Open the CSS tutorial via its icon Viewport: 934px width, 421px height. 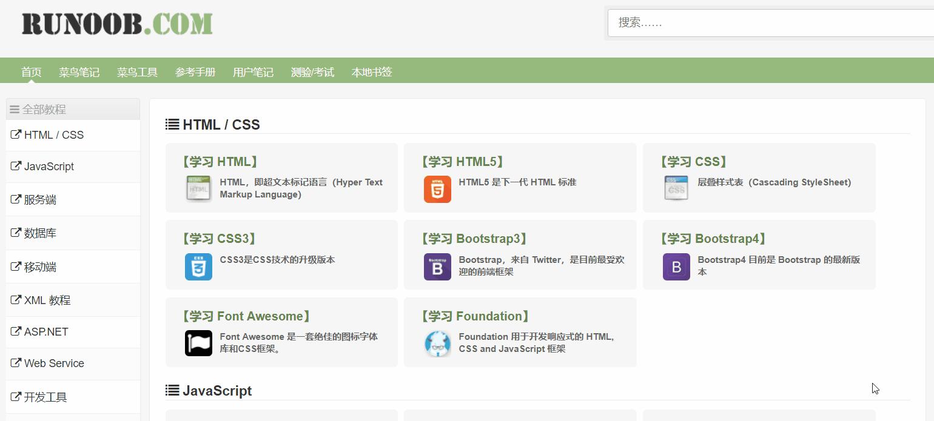click(676, 188)
